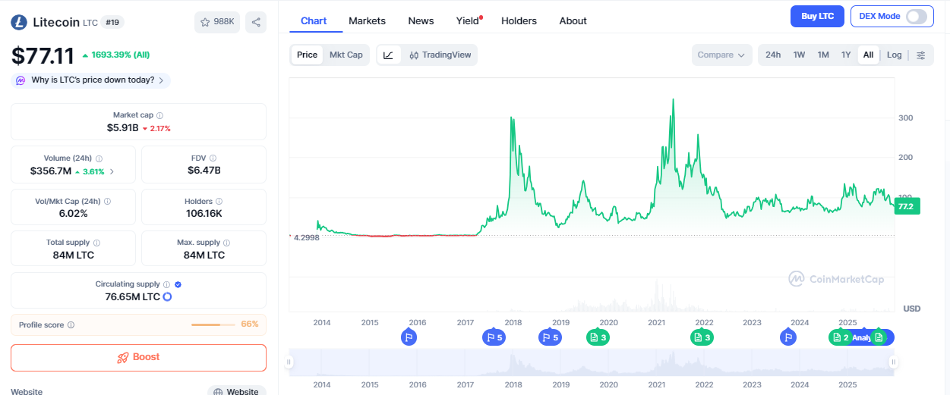950x395 pixels.
Task: Toggle Log scale on chart
Action: 894,55
